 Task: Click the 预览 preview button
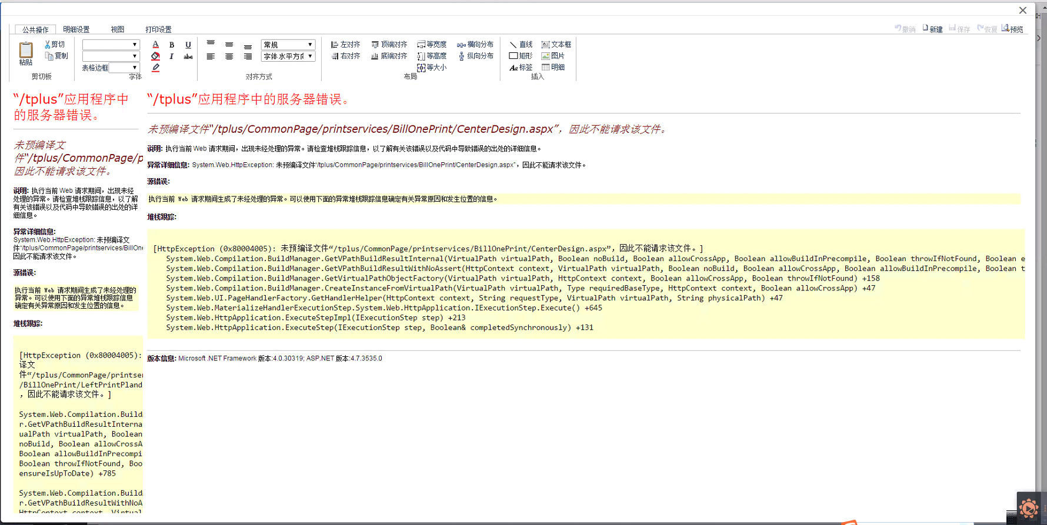click(x=1013, y=29)
